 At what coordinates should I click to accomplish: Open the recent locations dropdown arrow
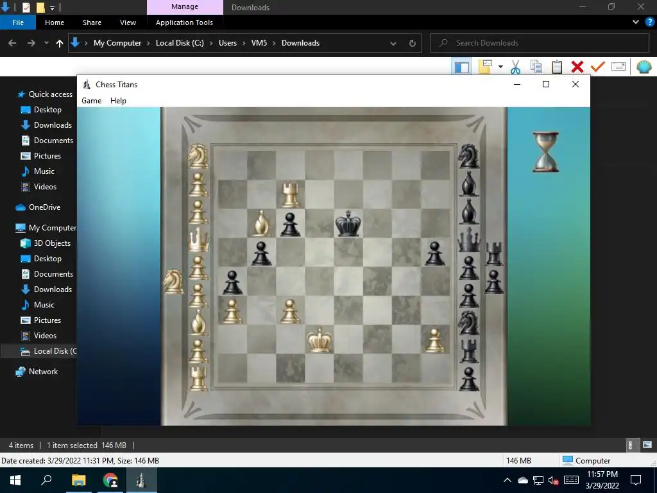[x=46, y=43]
